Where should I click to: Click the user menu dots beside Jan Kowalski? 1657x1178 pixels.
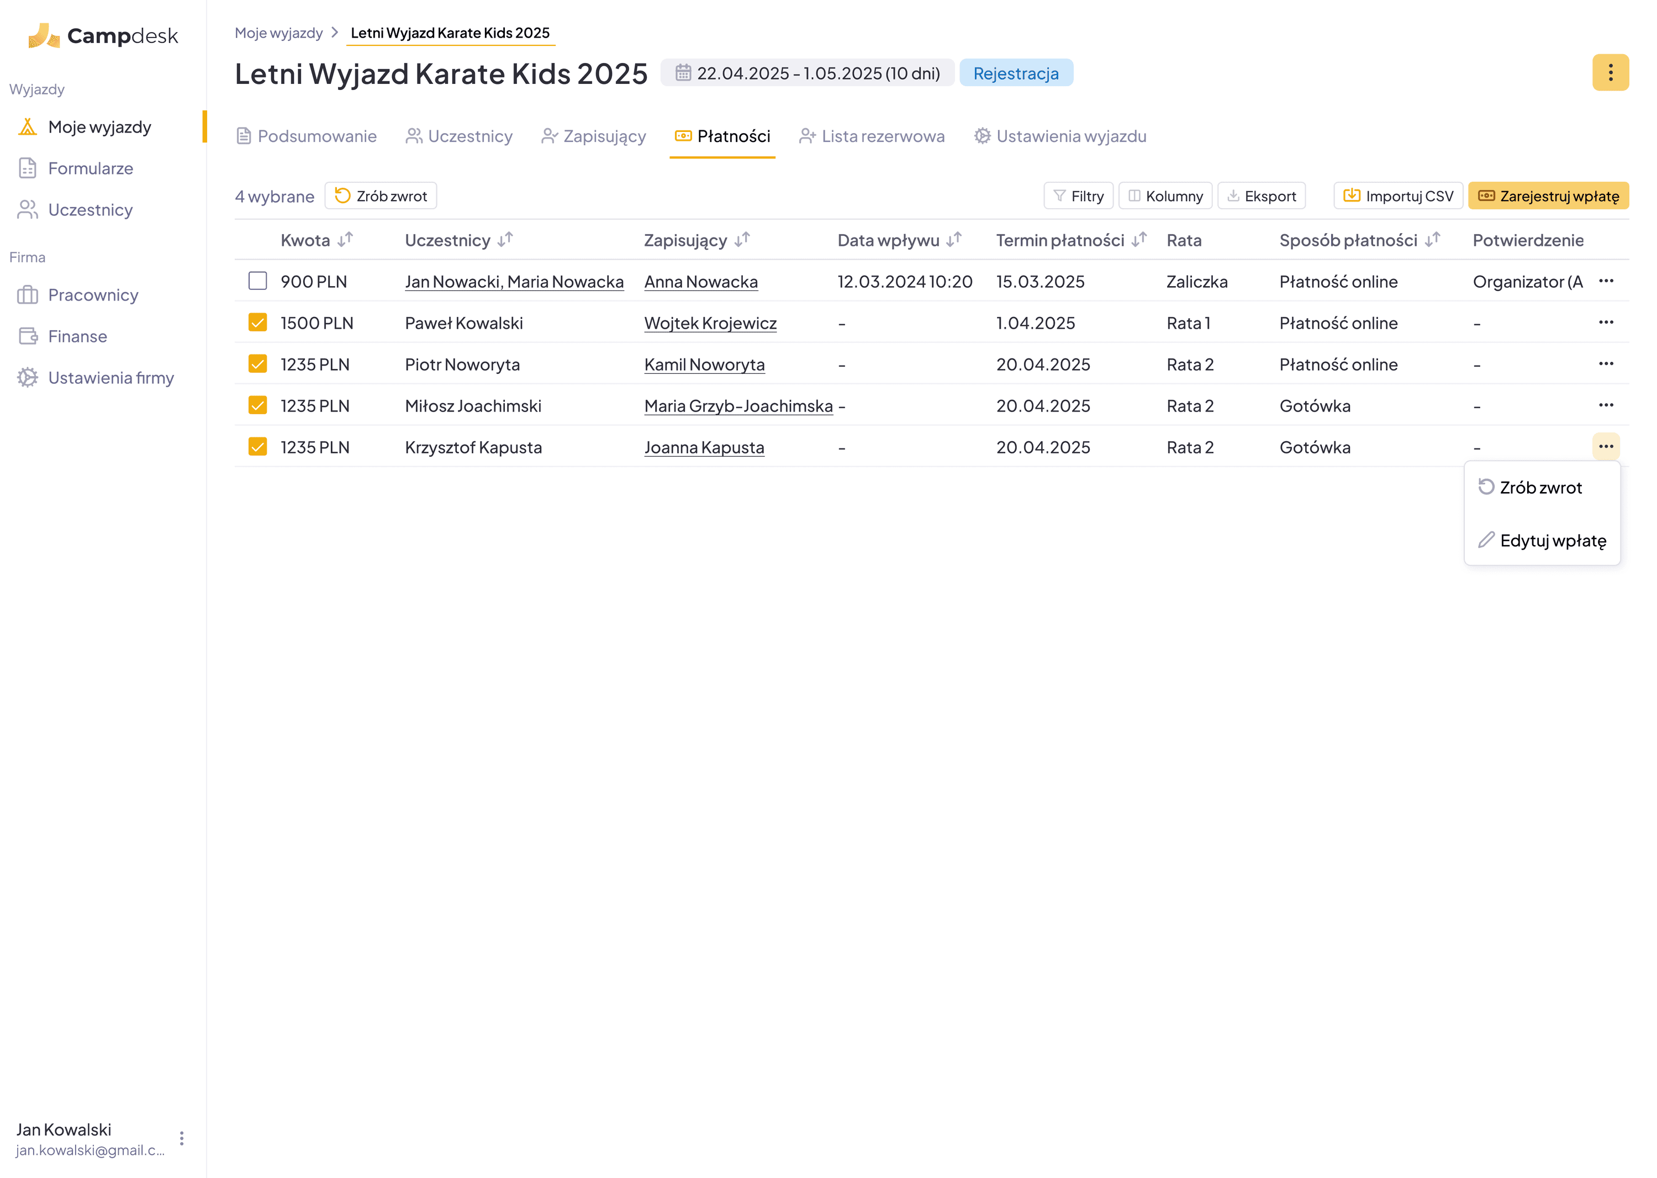[x=181, y=1138]
